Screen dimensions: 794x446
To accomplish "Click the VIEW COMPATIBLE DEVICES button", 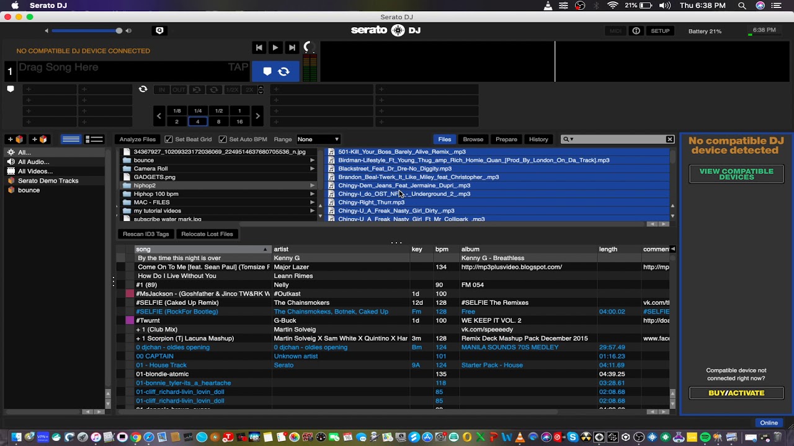I will [x=736, y=174].
